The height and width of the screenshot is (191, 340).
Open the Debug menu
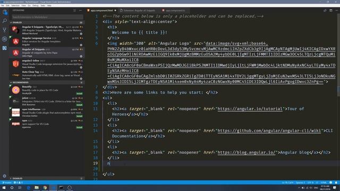point(36,5)
